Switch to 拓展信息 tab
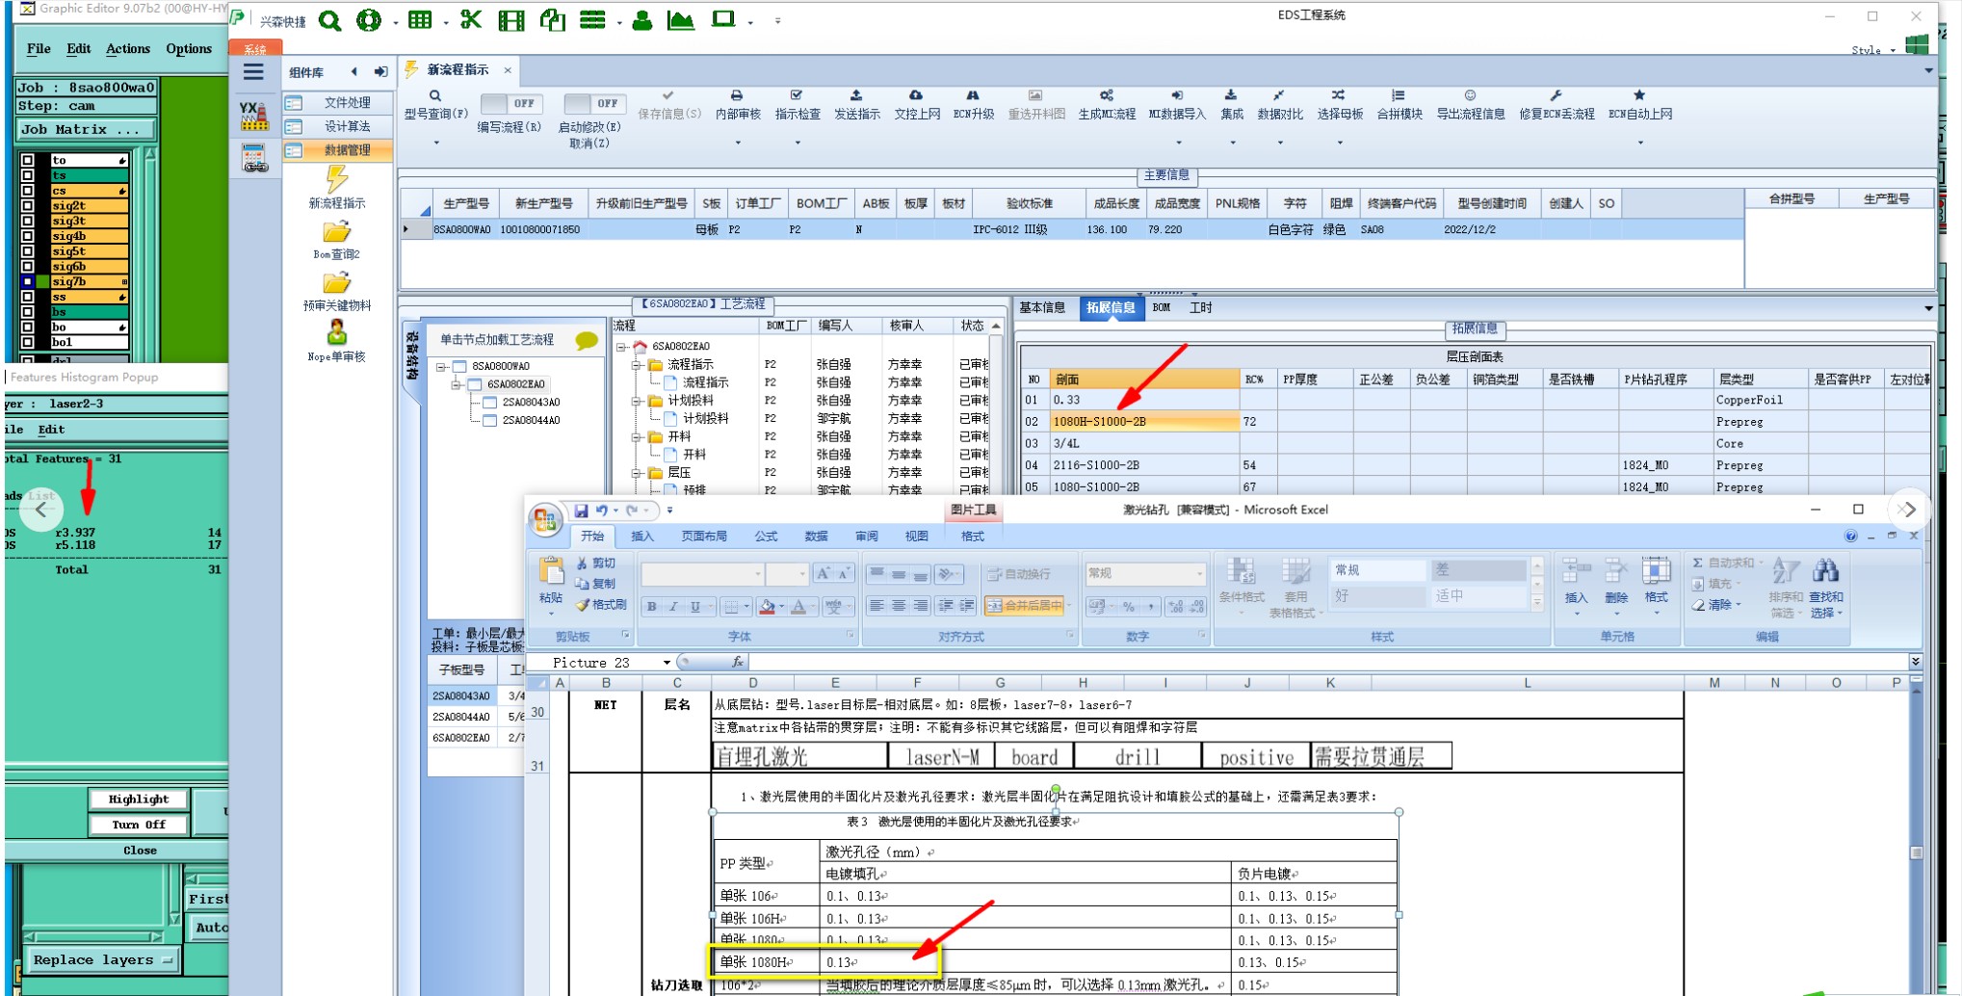Viewport: 1962px width, 996px height. point(1111,308)
